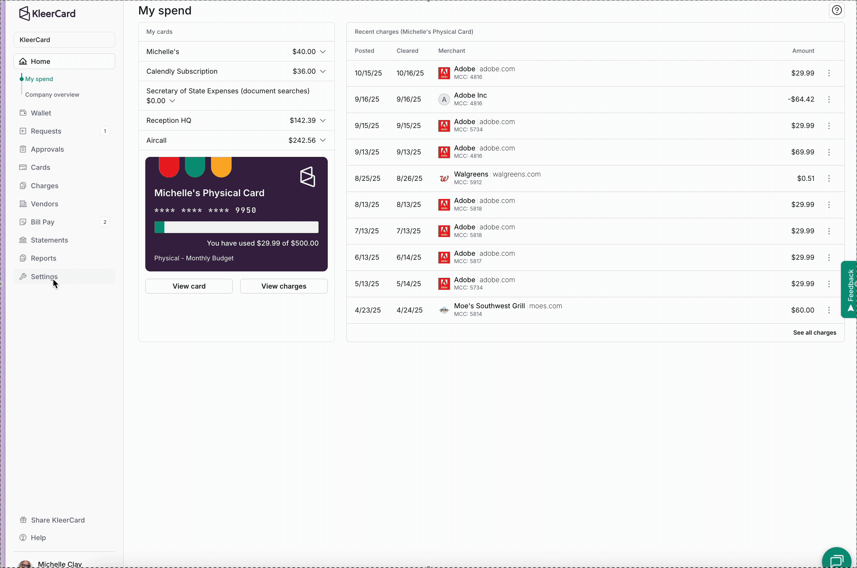Image resolution: width=857 pixels, height=568 pixels.
Task: Expand Michelle's card dropdown
Action: 323,52
